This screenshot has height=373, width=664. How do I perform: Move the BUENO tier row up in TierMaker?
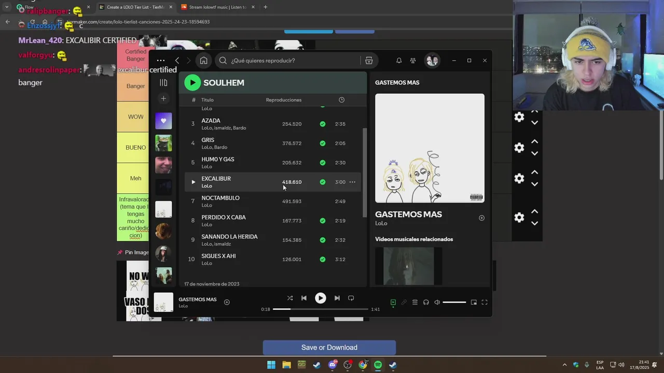click(534, 141)
